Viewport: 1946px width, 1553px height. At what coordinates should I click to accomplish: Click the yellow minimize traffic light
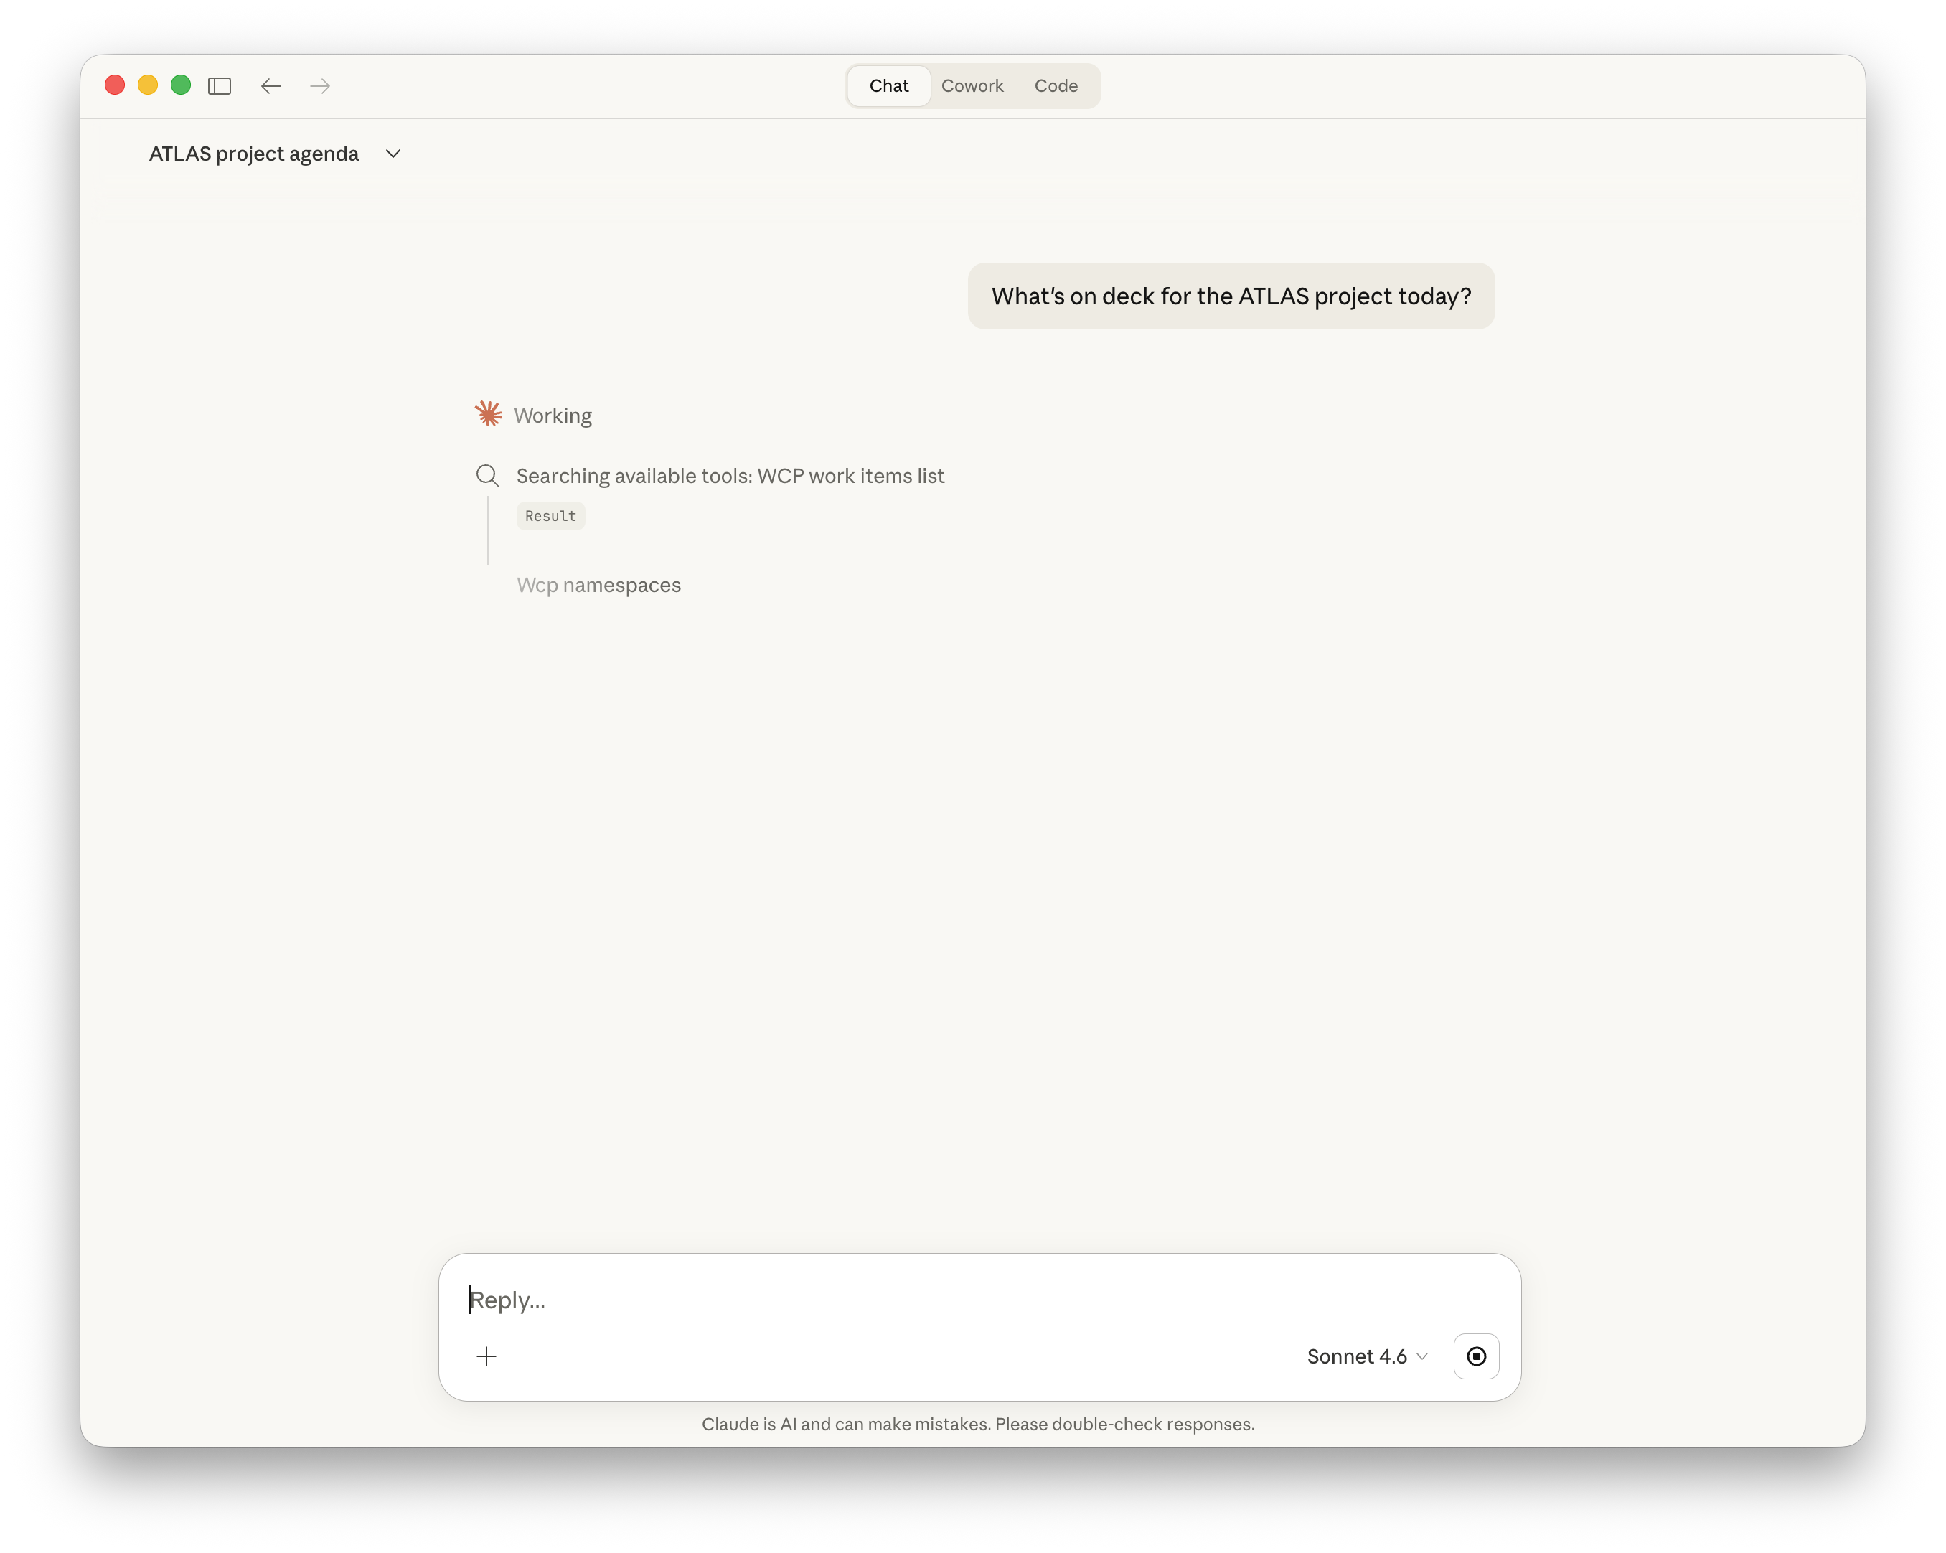pyautogui.click(x=147, y=85)
